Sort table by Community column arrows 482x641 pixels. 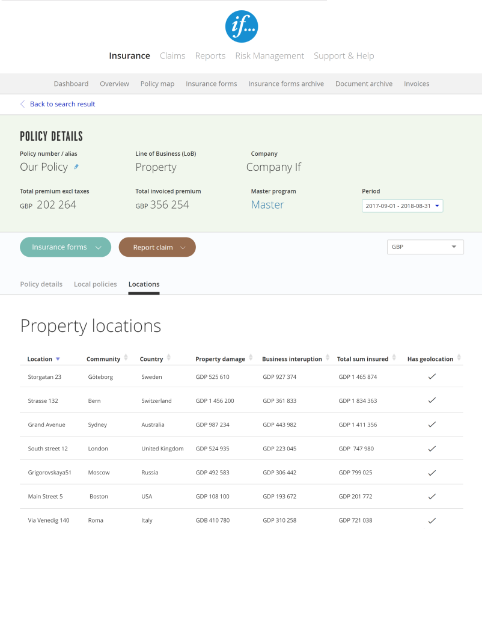coord(126,358)
